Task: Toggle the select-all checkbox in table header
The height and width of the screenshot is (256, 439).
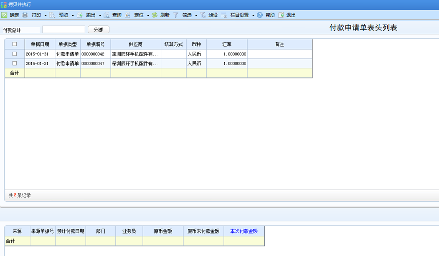Action: [x=15, y=44]
